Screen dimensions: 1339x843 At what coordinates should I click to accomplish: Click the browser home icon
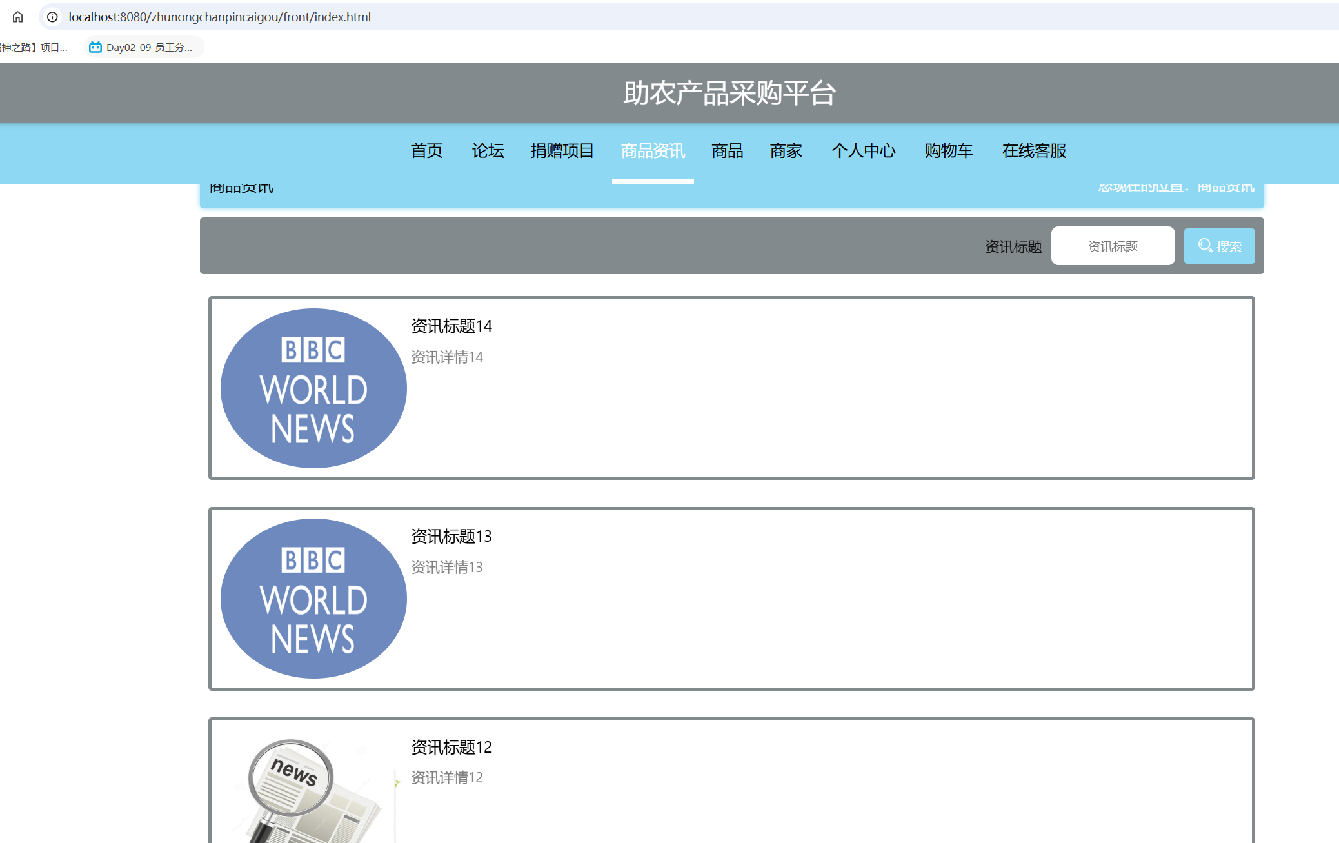pos(17,17)
